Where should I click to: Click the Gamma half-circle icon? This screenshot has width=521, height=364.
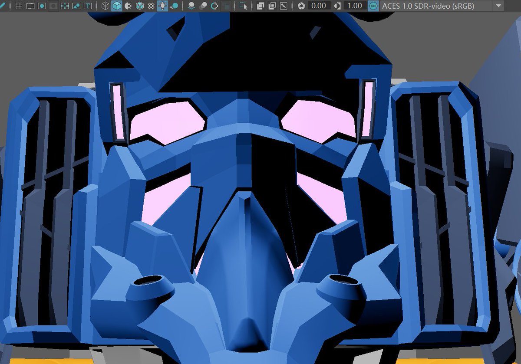pos(337,6)
